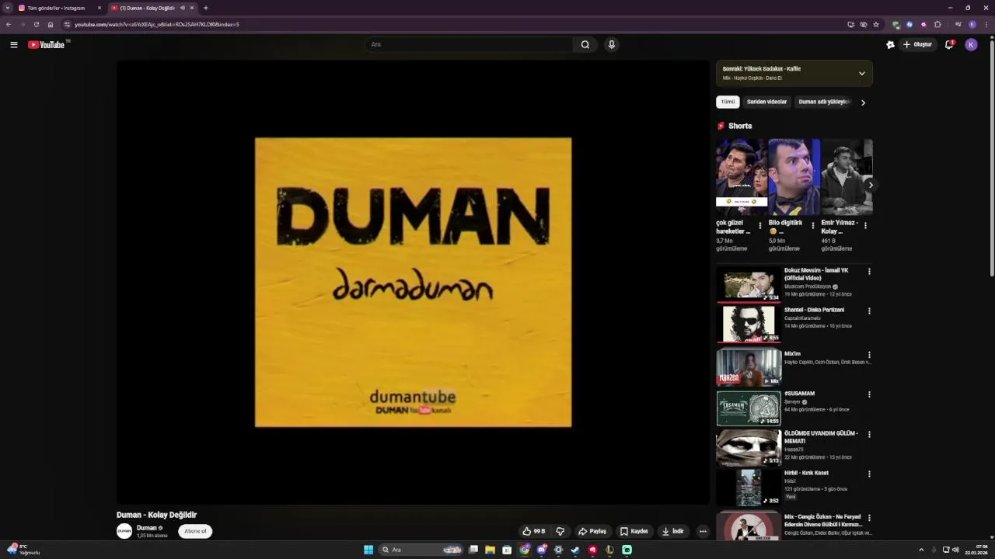Open the YouTube notifications bell
This screenshot has height=559, width=995.
click(x=949, y=44)
